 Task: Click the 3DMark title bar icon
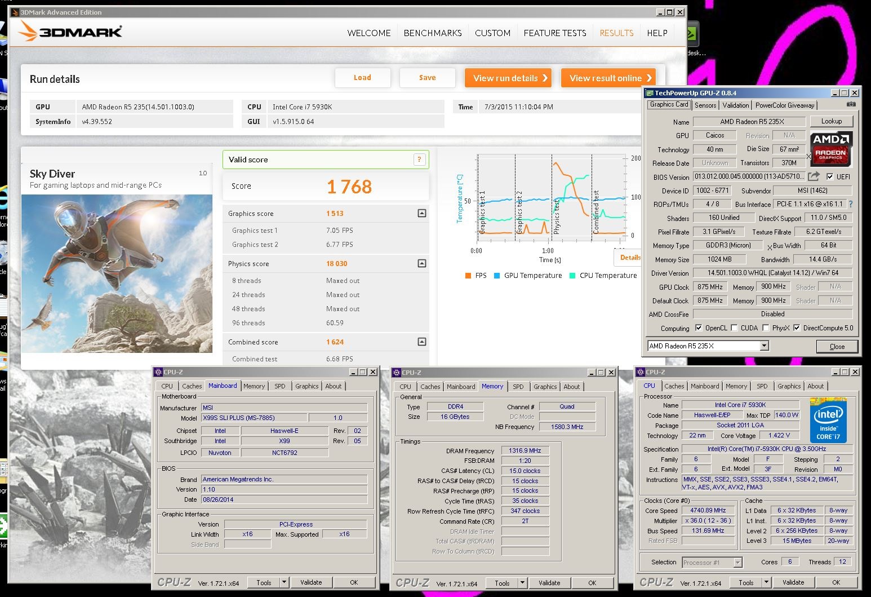point(15,12)
